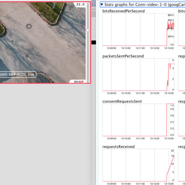The width and height of the screenshot is (185, 185).
Task: Click the manhole cover in the video
Action: click(x=29, y=26)
